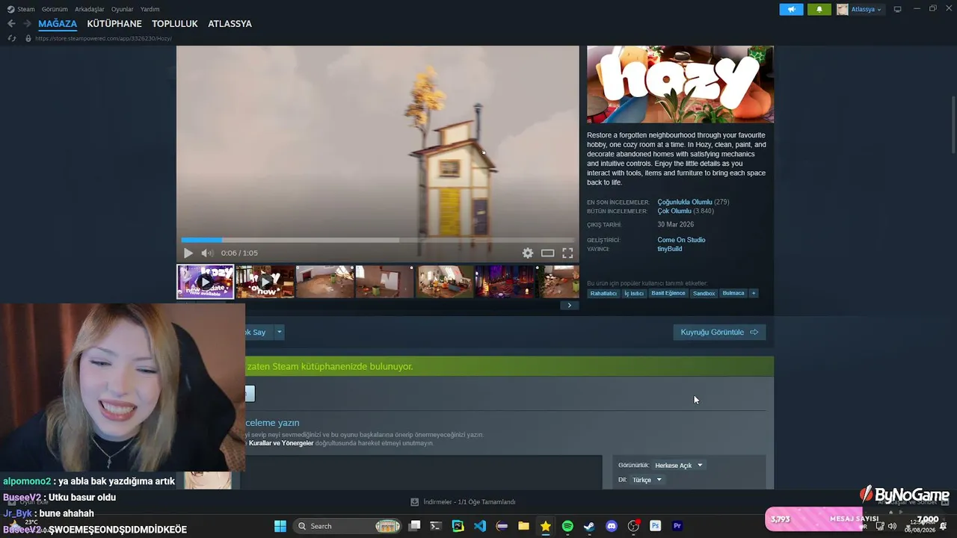Switch to the TOPLULUK tab
957x538 pixels.
(175, 24)
